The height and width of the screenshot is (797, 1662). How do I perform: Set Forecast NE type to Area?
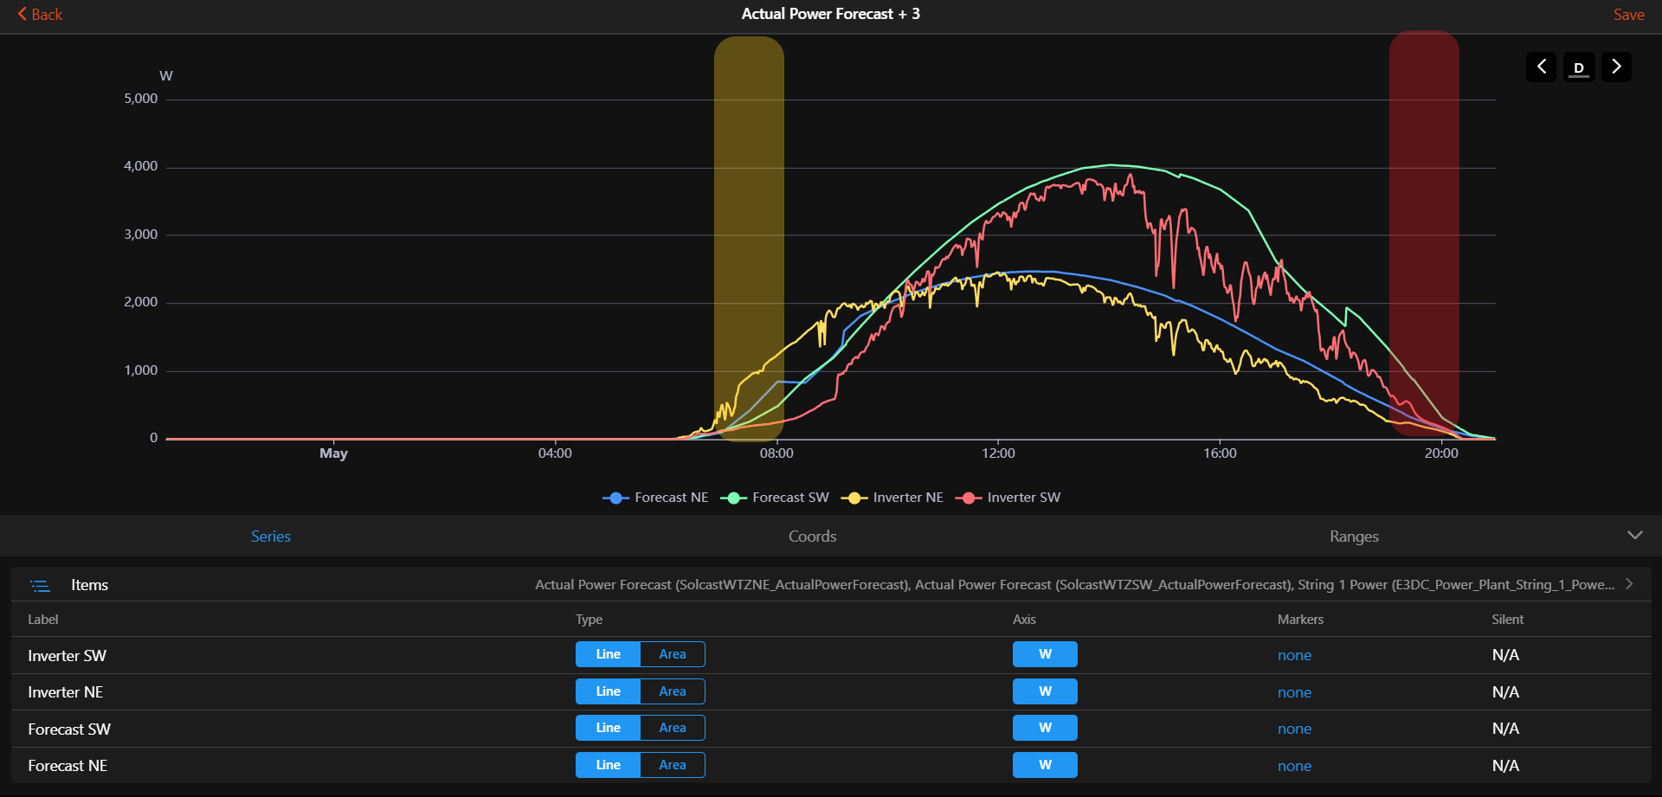pos(672,765)
